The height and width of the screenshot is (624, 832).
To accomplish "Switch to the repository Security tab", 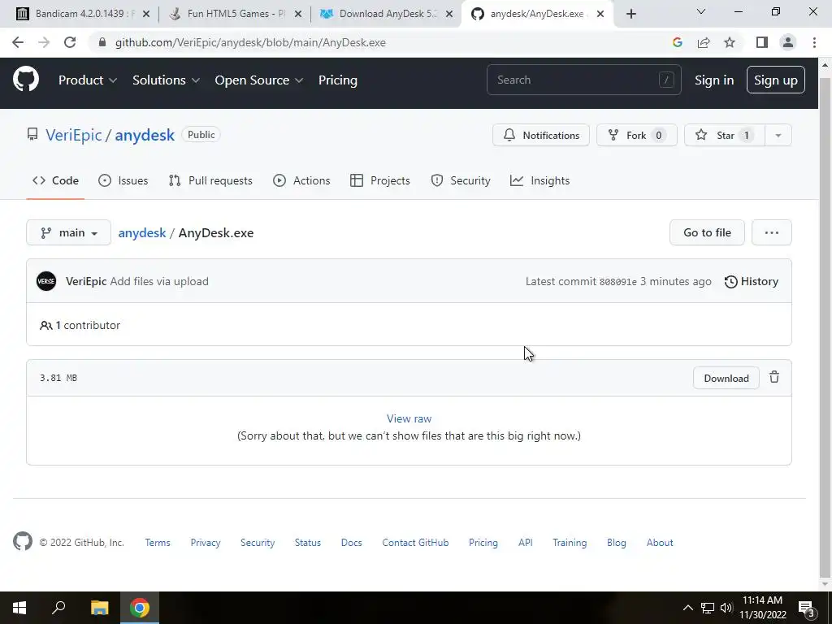I will (461, 180).
